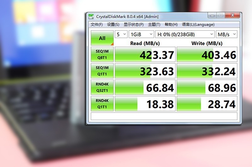The width and height of the screenshot is (252, 167).
Task: Click the Write (MB/s) column header
Action: (x=207, y=43)
